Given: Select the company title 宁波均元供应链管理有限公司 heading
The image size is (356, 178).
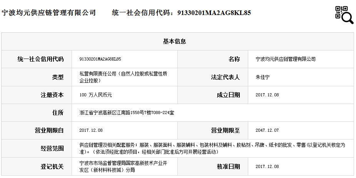Looking at the screenshot, I should [49, 13].
